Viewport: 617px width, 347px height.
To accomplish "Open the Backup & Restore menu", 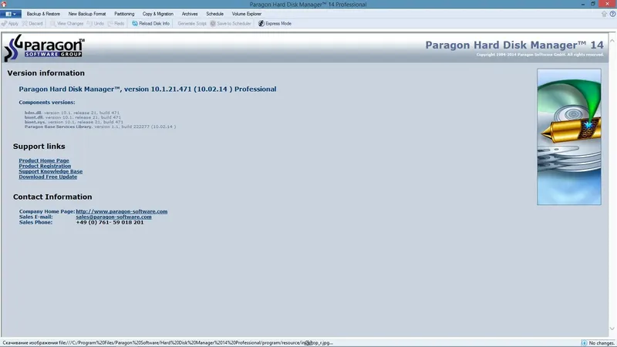I will point(43,14).
